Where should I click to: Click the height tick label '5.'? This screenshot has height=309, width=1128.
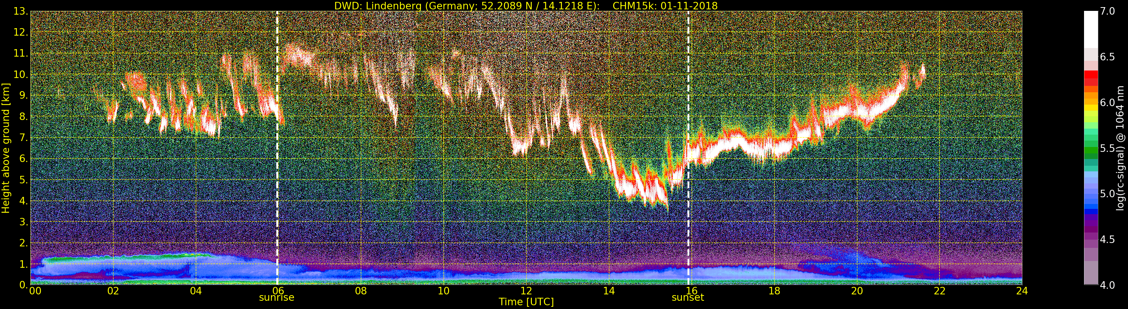23,180
